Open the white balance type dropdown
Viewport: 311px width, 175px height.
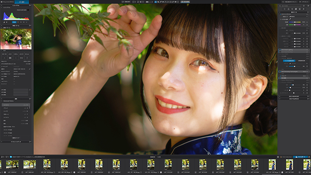coord(299,16)
